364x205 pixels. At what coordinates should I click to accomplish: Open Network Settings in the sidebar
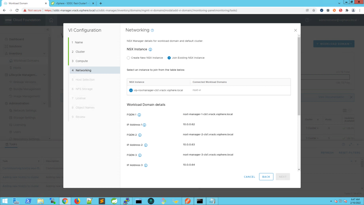(x=25, y=111)
